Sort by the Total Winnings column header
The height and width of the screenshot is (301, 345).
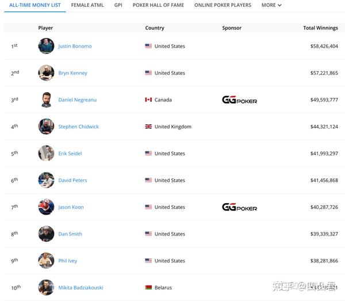pos(320,28)
